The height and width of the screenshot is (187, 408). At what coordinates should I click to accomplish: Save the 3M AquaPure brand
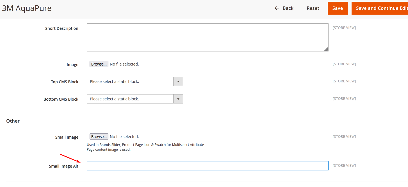(338, 8)
